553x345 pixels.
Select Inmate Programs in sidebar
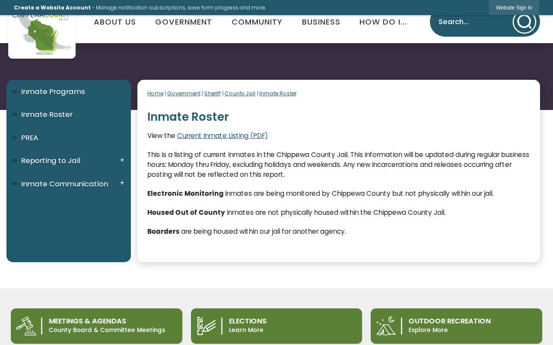[x=53, y=91]
